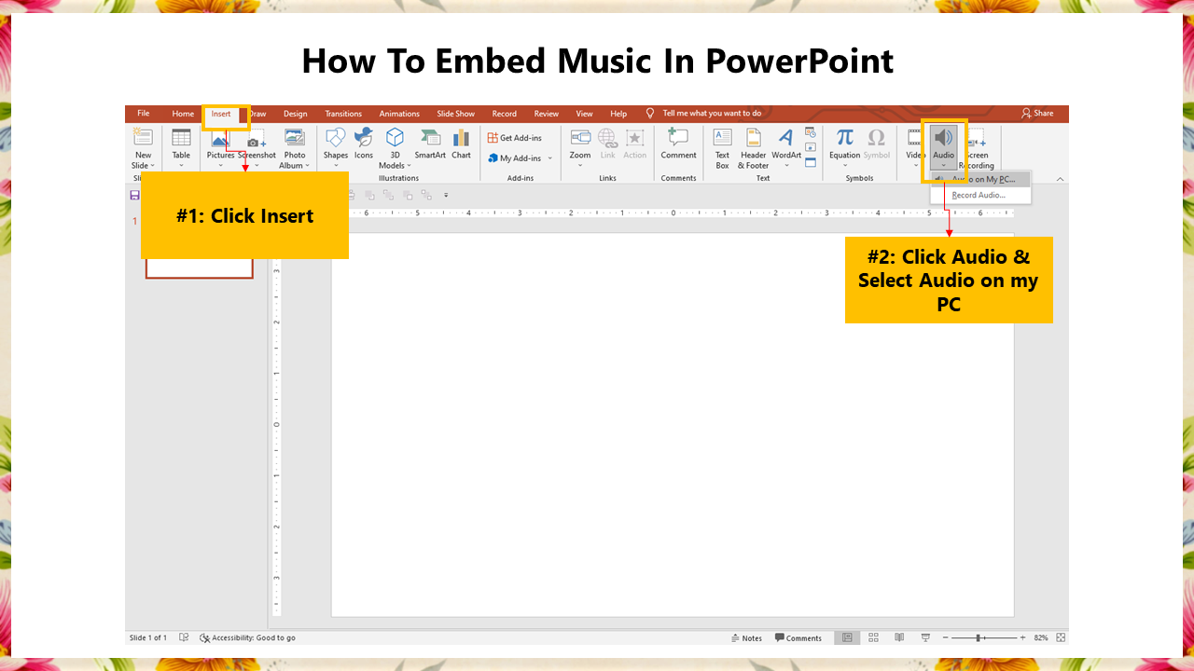Click the Photo Album icon
The width and height of the screenshot is (1194, 671).
[x=295, y=138]
